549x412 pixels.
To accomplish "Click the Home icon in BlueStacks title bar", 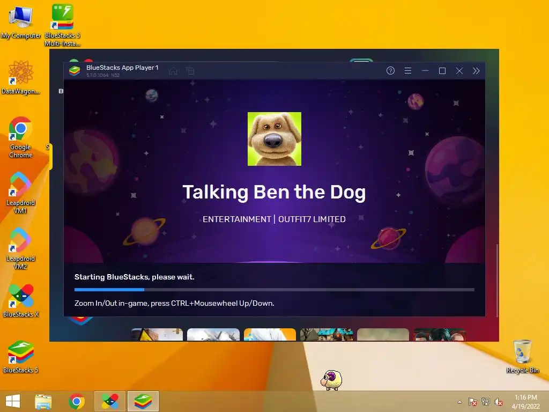I will click(173, 71).
